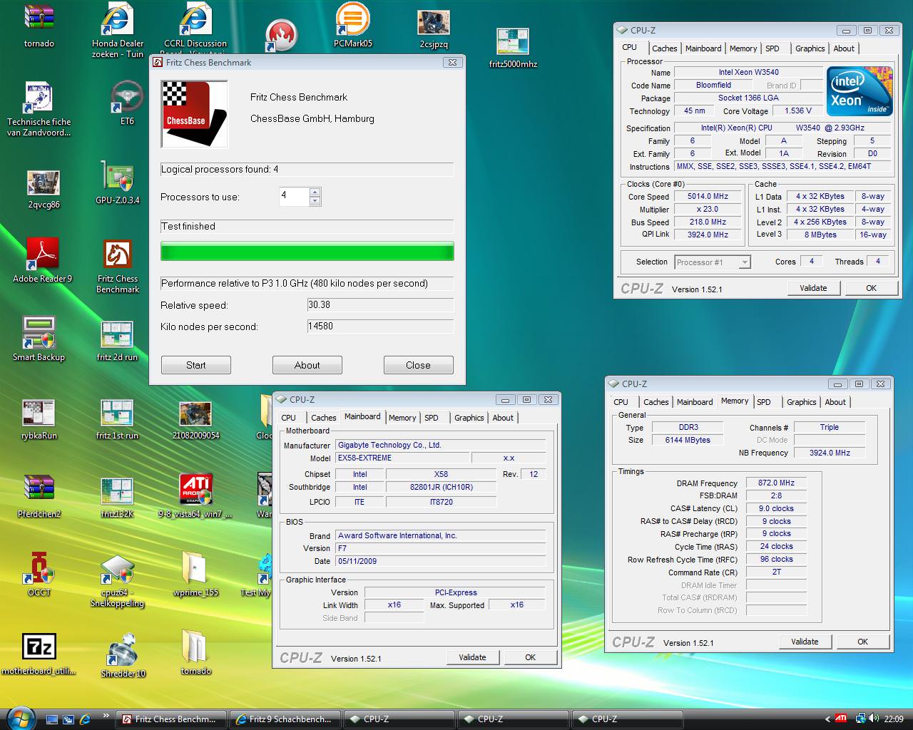Open Memory tab in top CPU-Z window
The image size is (913, 730).
coord(743,48)
